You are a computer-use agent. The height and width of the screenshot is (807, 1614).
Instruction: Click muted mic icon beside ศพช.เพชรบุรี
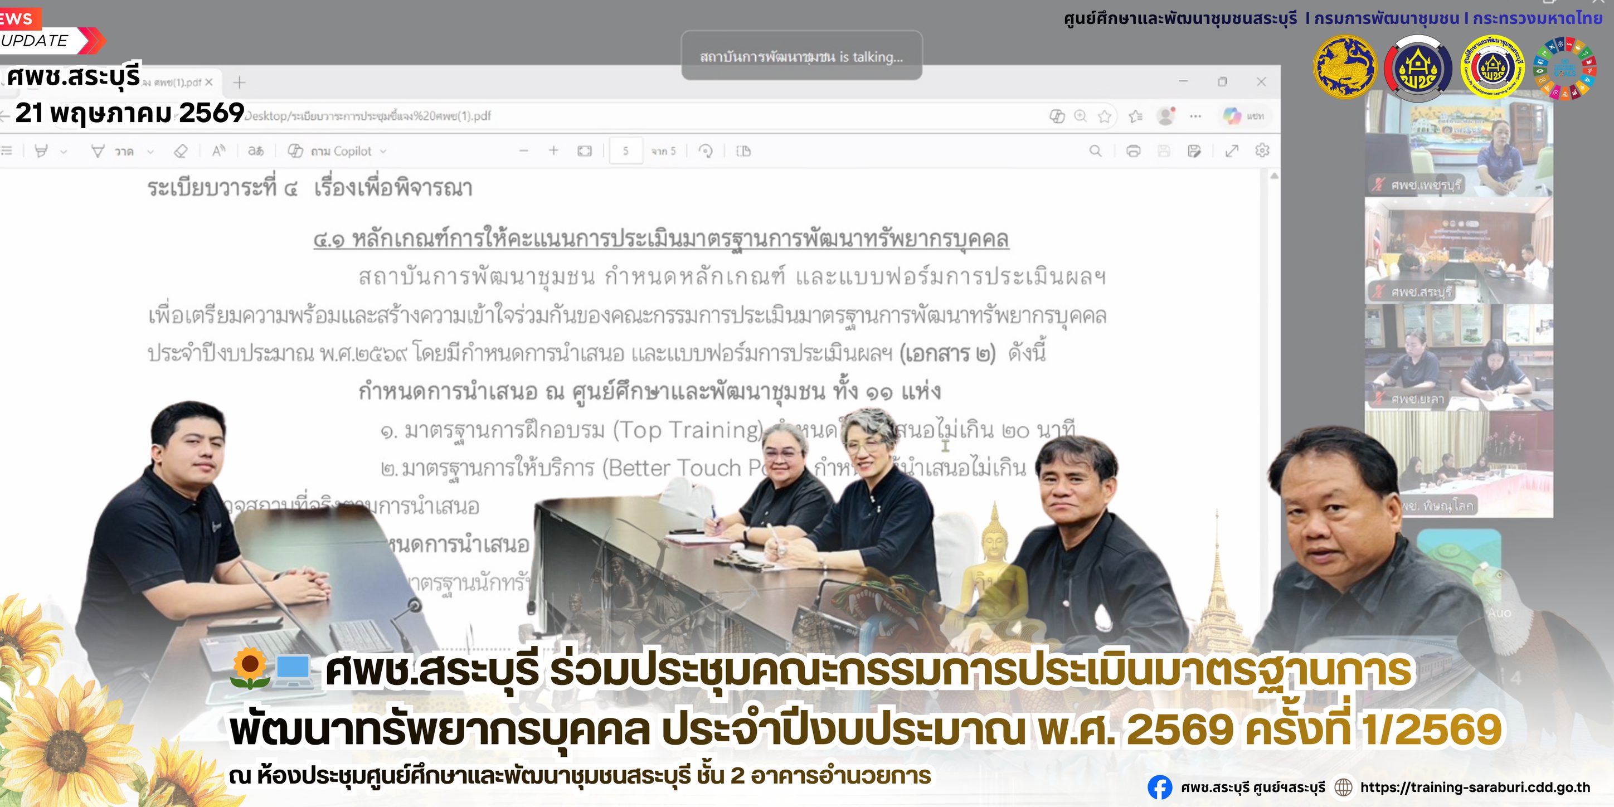pos(1378,185)
